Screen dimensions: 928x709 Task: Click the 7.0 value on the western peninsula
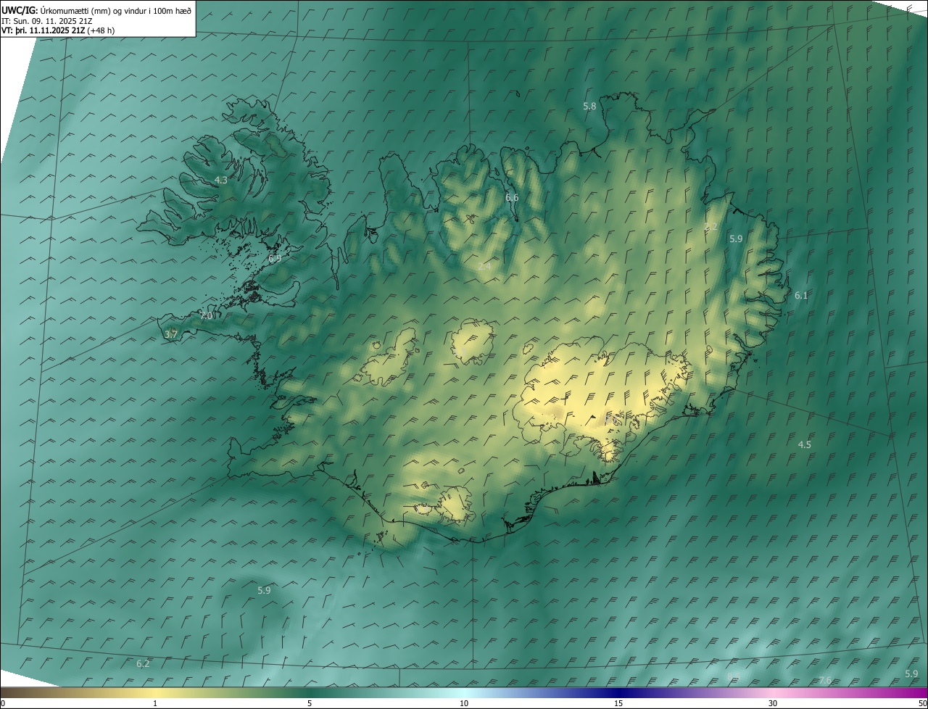click(207, 316)
